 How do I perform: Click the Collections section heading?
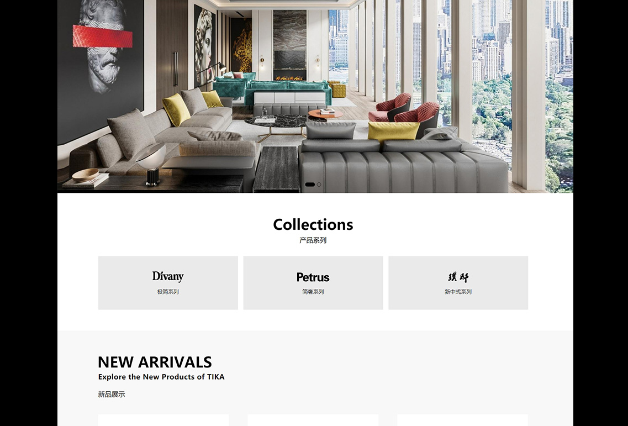coord(313,224)
